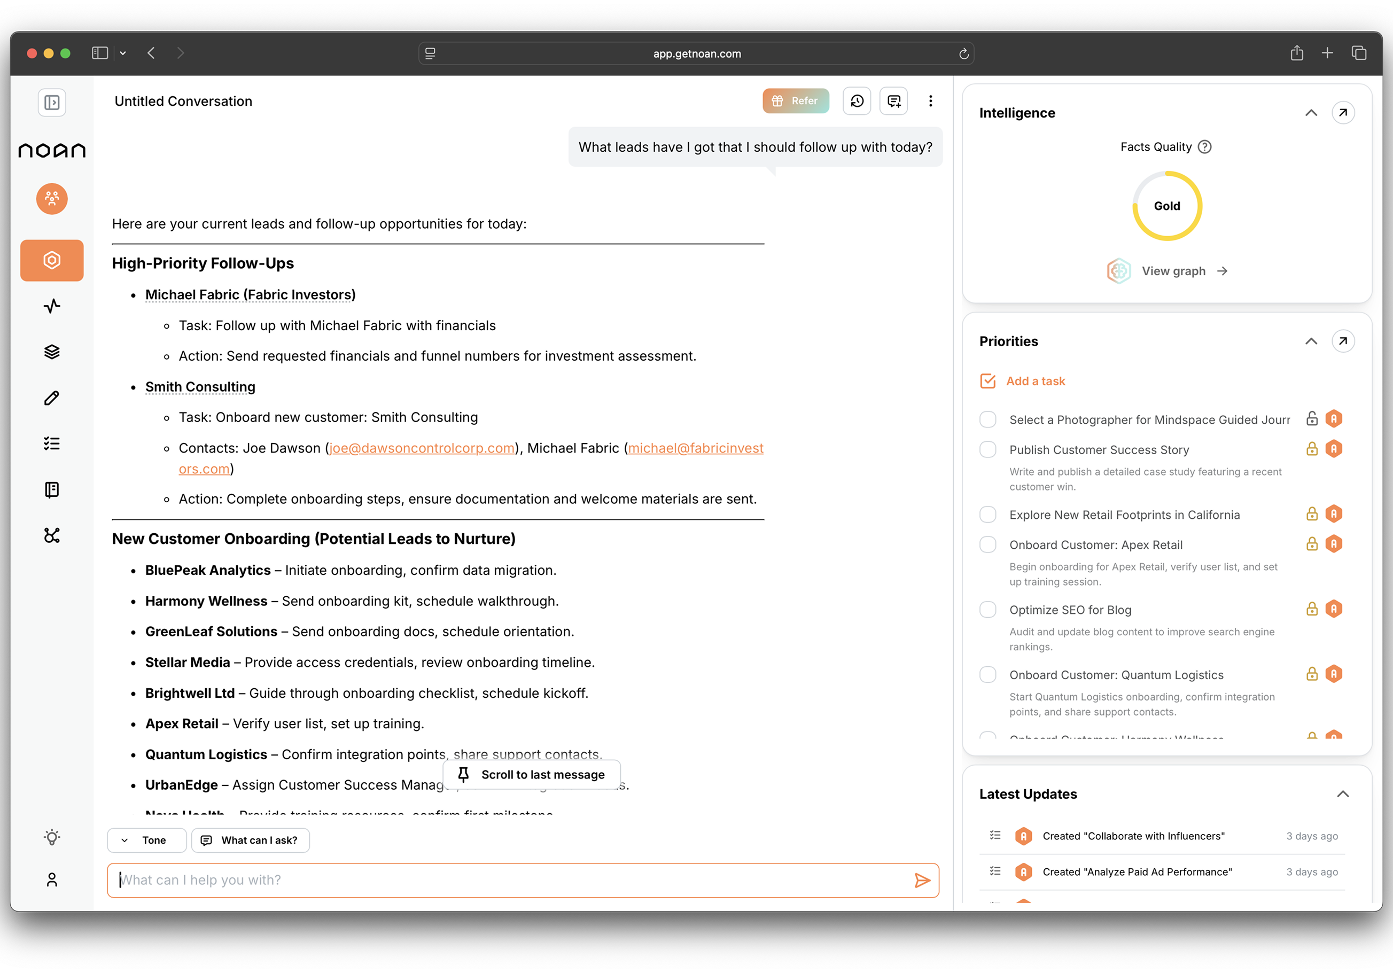Open the pencil edit icon in sidebar

pos(52,398)
